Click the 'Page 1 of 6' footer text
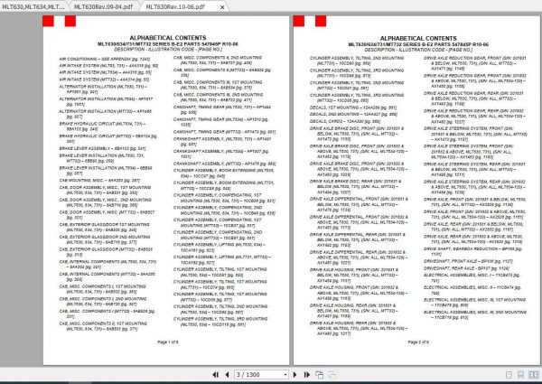 [x=168, y=342]
